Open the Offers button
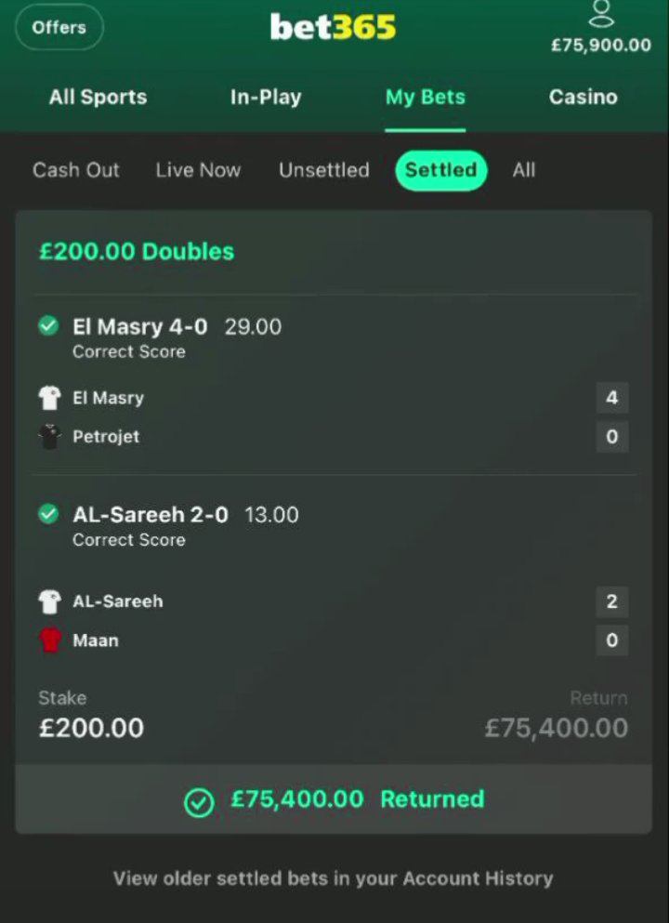 pos(59,27)
